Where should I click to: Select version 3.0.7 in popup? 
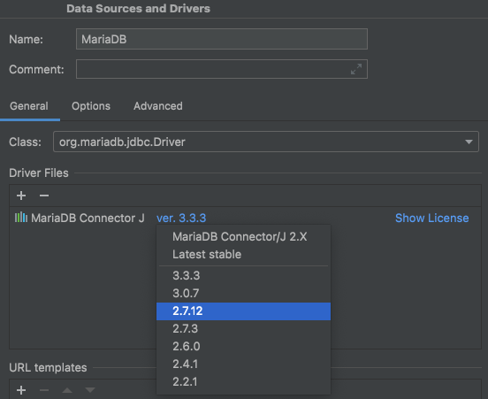243,294
